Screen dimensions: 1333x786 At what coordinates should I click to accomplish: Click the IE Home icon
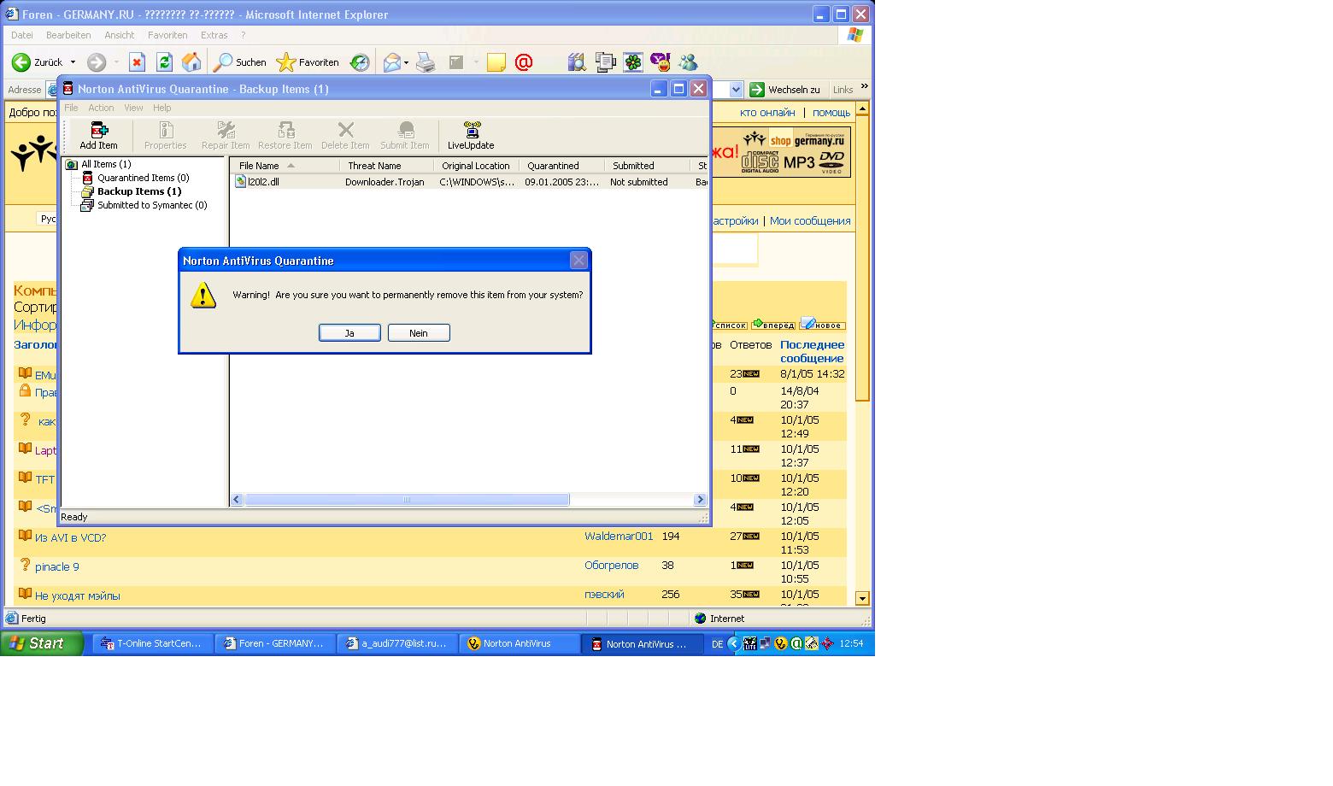pyautogui.click(x=191, y=62)
